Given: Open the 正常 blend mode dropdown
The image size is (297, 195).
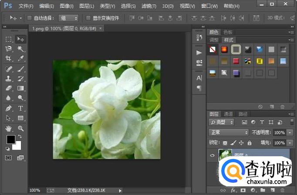Looking at the screenshot, I should click(228, 132).
